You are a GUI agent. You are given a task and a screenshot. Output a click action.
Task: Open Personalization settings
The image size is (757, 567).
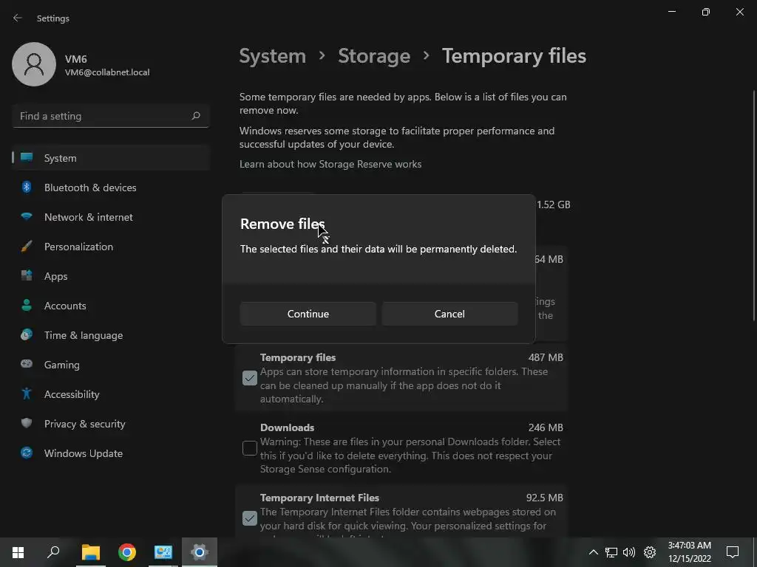coord(111,247)
